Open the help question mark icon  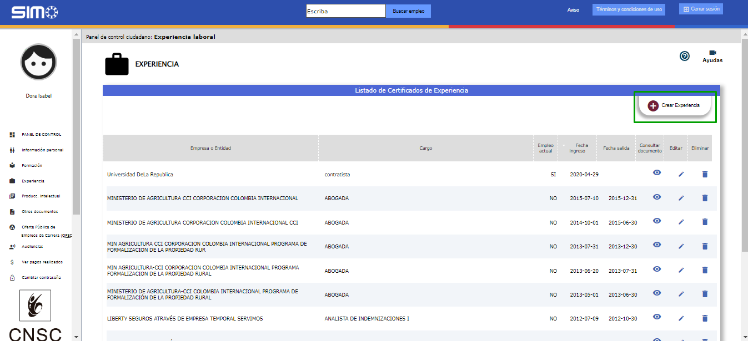click(685, 56)
